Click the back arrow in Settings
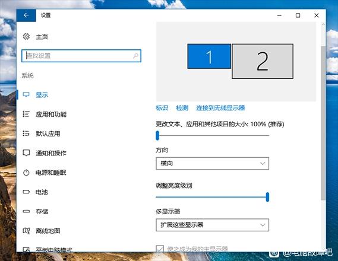This screenshot has width=338, height=261. [x=26, y=15]
